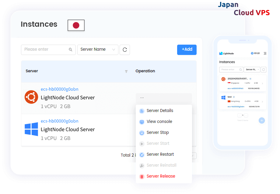
Task: Click the floating plus button on the phone mockup
Action: [262, 121]
